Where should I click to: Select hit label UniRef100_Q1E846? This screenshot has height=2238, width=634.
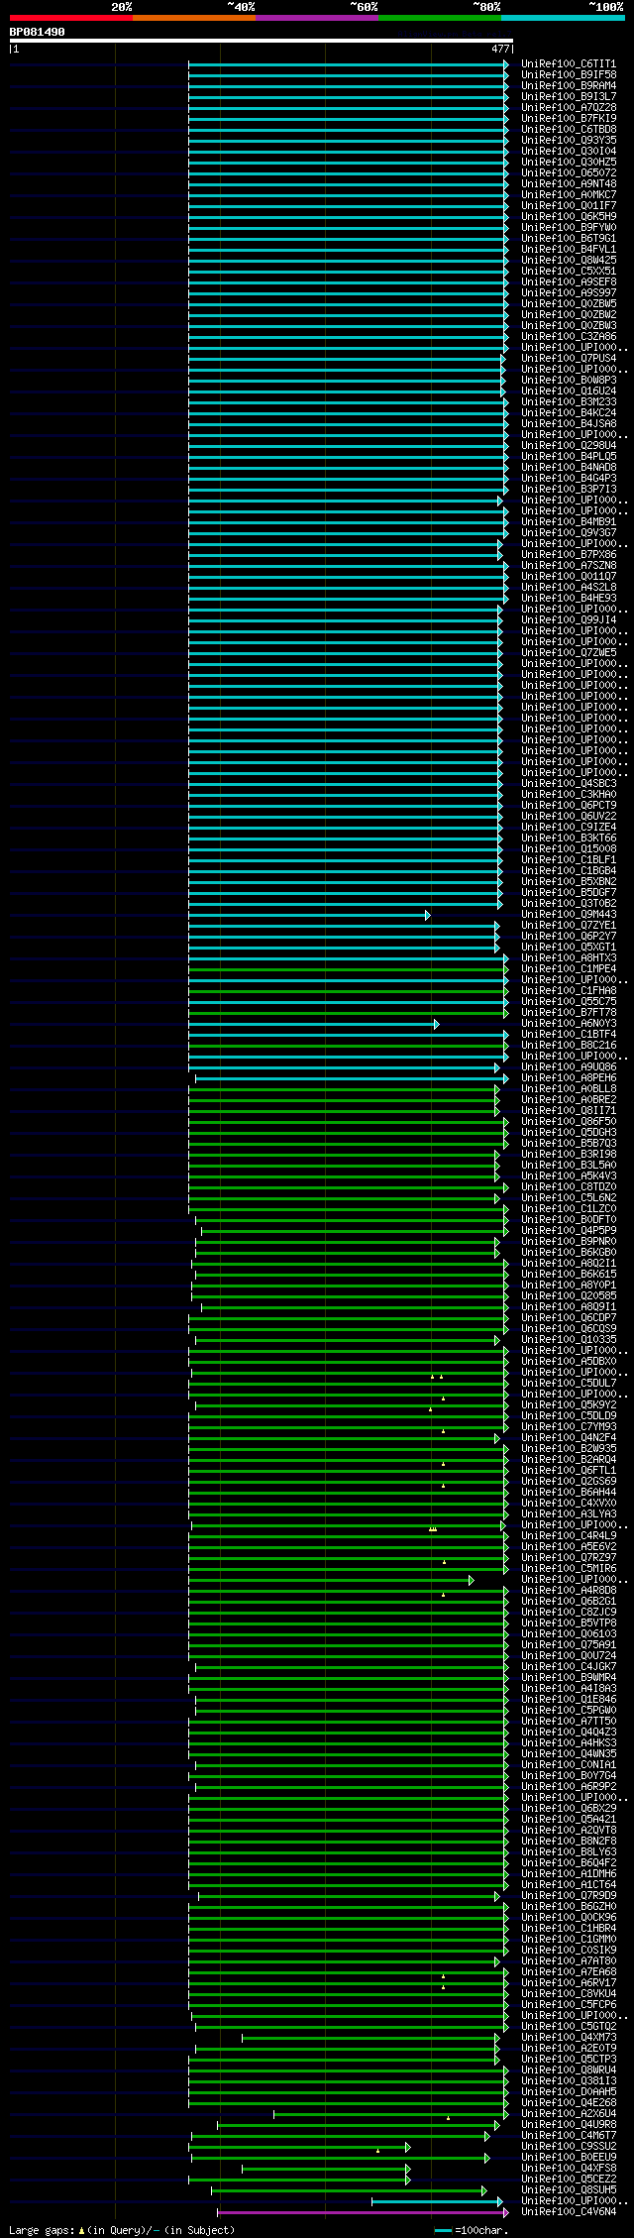(x=569, y=1699)
